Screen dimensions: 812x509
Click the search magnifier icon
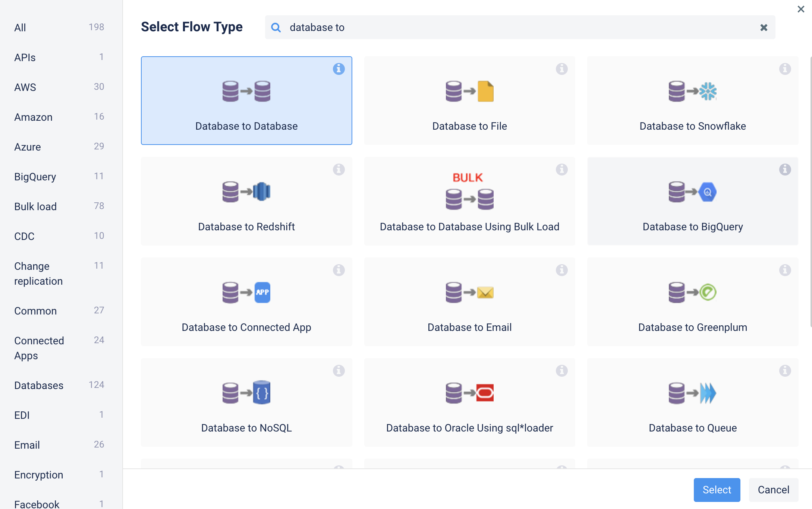click(x=276, y=27)
